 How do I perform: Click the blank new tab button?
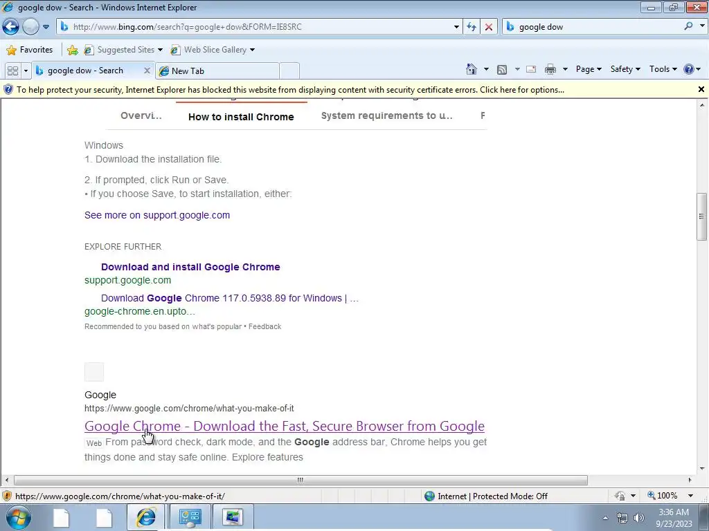289,71
